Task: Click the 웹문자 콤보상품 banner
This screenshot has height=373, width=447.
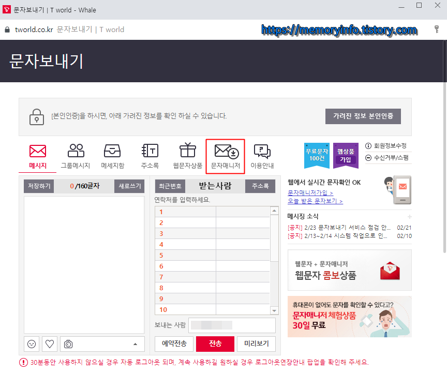Action: point(350,270)
